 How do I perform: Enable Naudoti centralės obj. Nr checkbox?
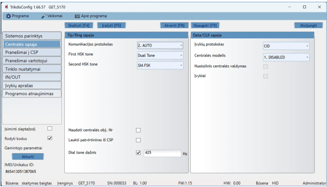point(138,130)
